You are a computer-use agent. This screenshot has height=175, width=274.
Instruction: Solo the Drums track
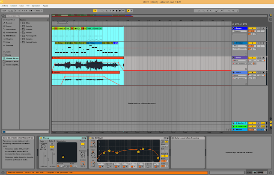coord(259,28)
